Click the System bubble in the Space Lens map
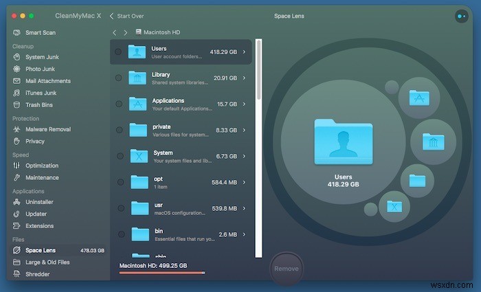The height and width of the screenshot is (292, 481). [394, 206]
